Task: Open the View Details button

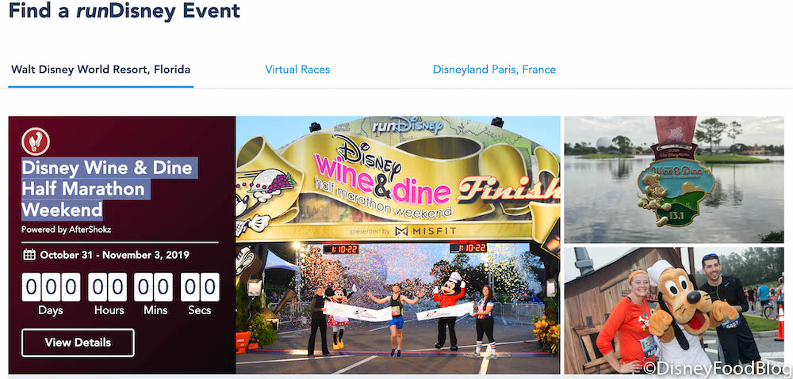Action: 78,343
